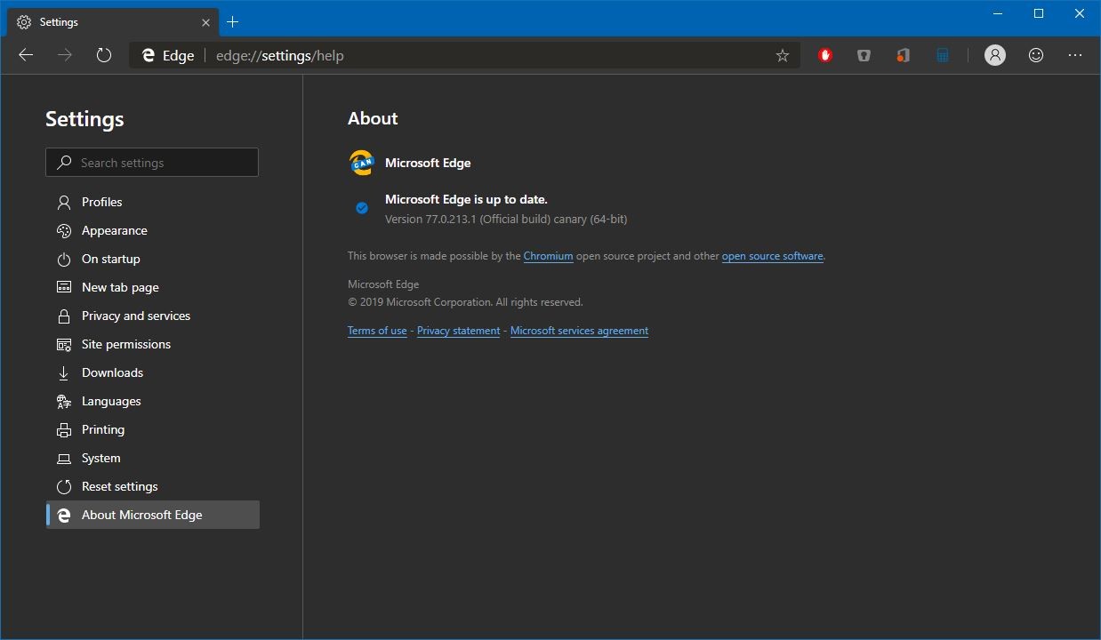Open the Settings and more menu
This screenshot has height=640, width=1101.
coord(1075,55)
